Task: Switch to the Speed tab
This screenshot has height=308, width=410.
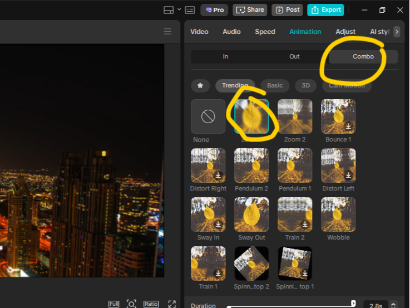Action: point(265,32)
